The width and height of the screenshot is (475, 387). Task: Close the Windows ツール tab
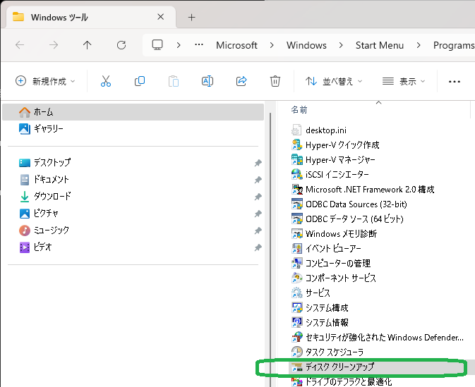click(x=160, y=17)
